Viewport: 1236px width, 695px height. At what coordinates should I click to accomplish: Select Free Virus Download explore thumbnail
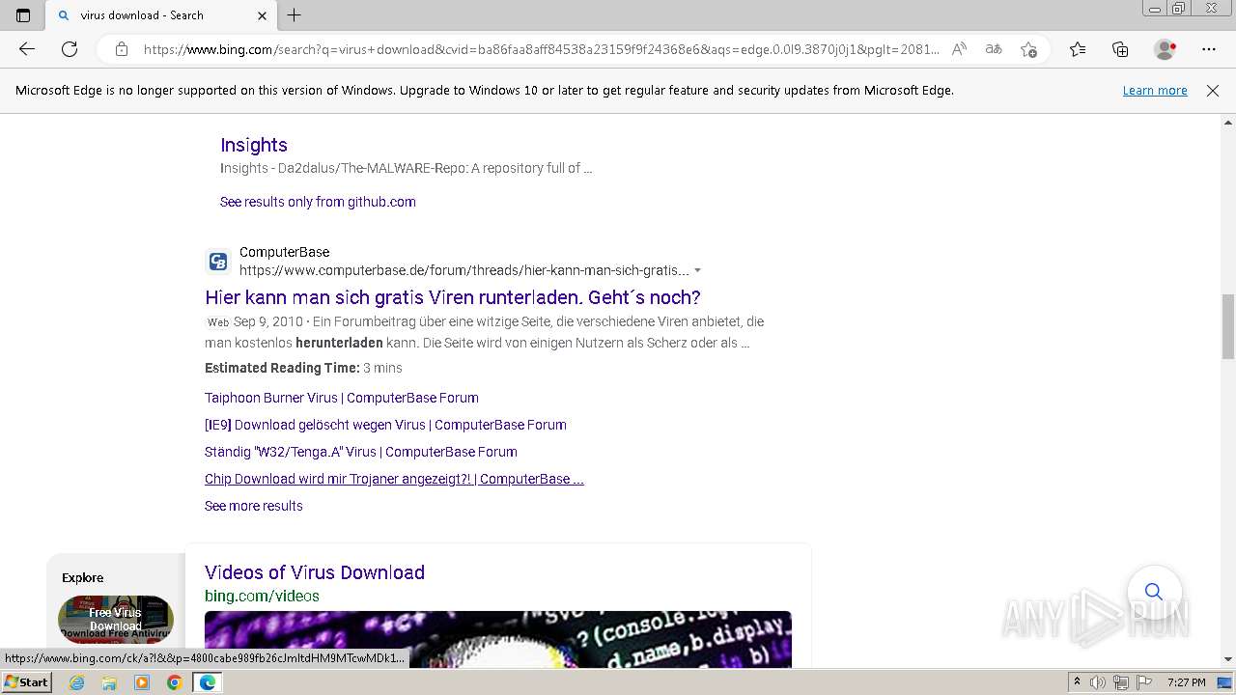(116, 619)
